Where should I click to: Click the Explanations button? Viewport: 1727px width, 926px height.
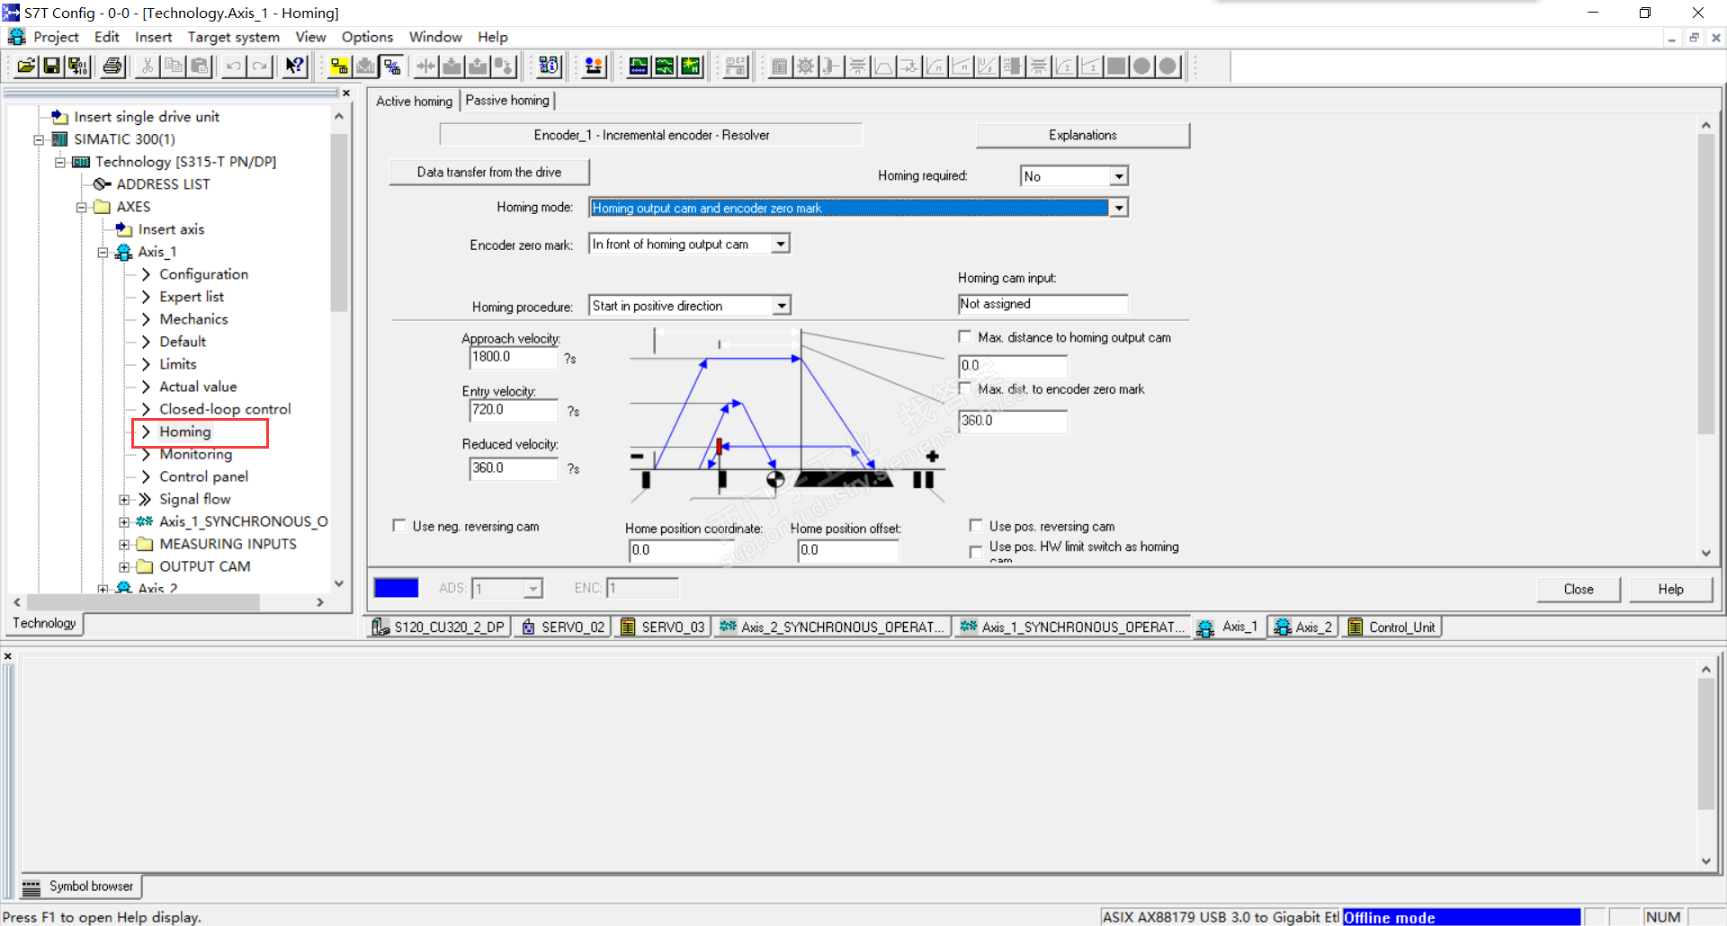pos(1083,135)
